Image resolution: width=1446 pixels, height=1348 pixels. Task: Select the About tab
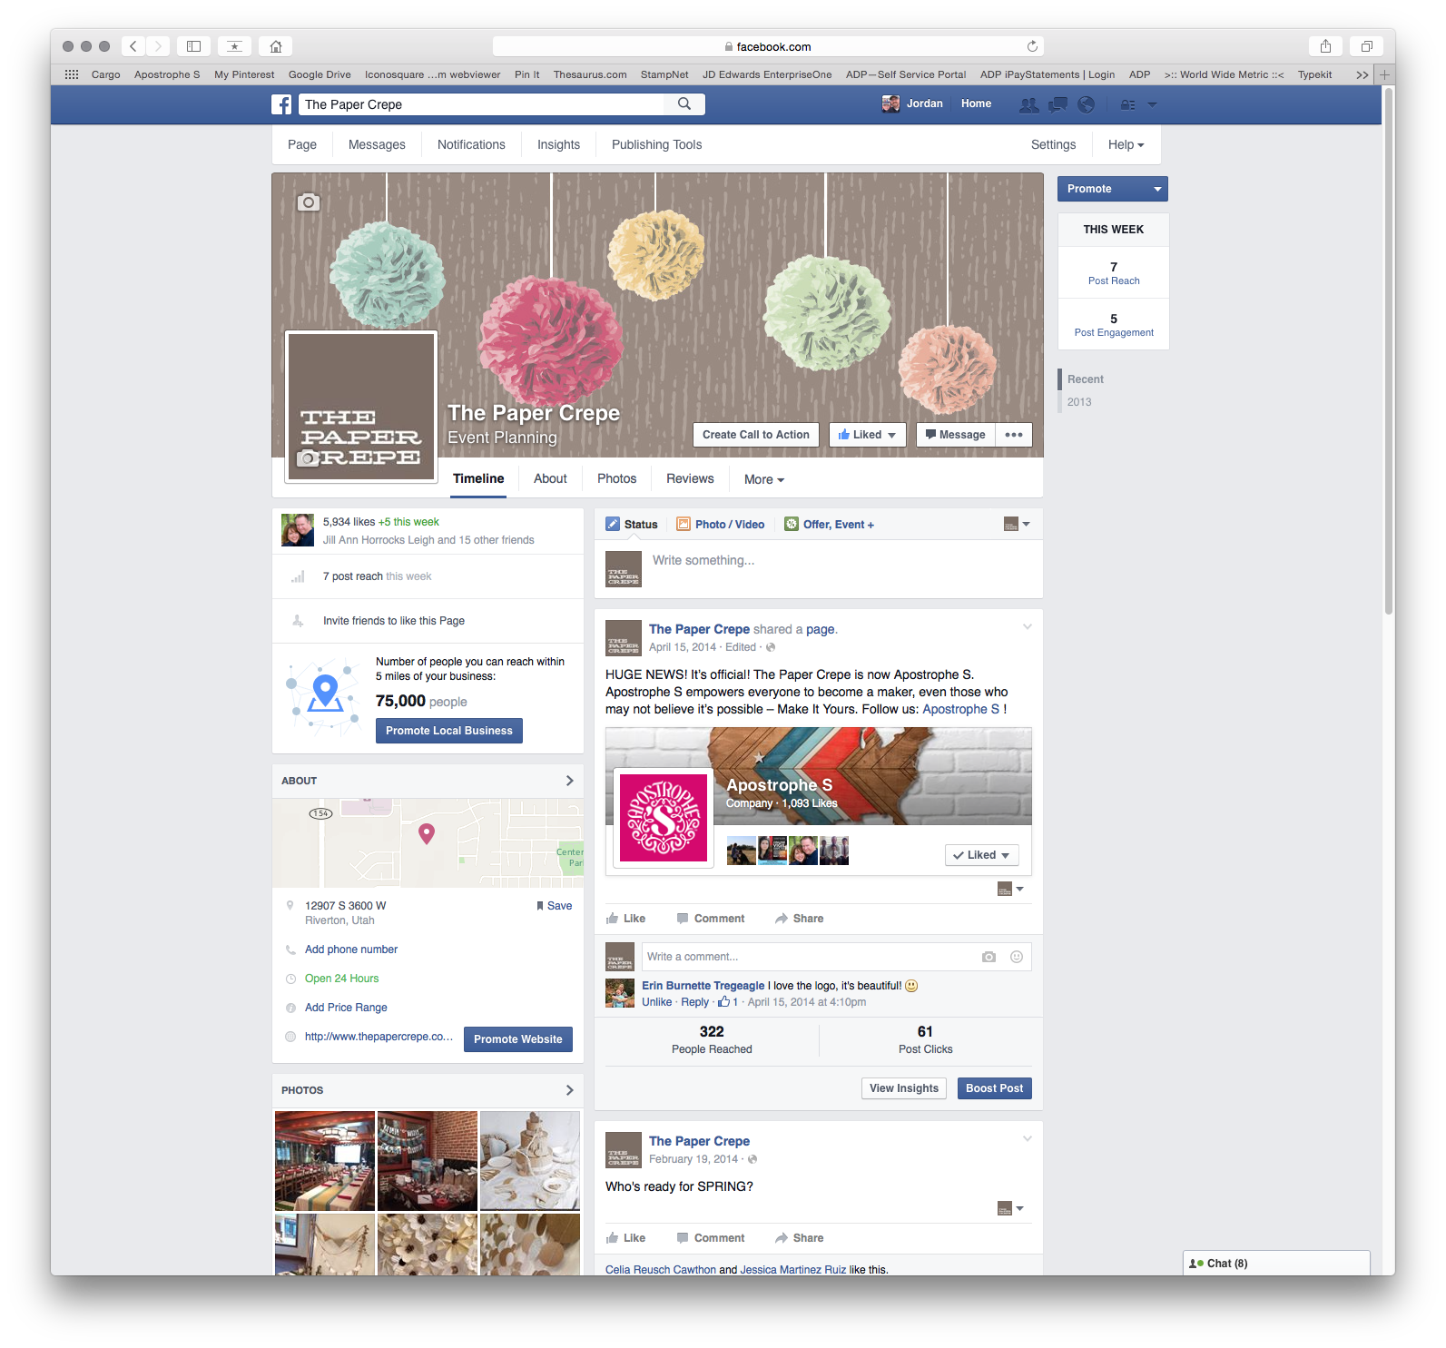[x=550, y=478]
